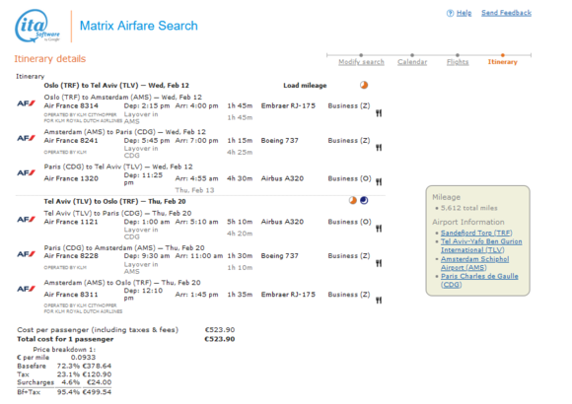Click the Load mileage label
This screenshot has width=572, height=404.
(x=305, y=86)
